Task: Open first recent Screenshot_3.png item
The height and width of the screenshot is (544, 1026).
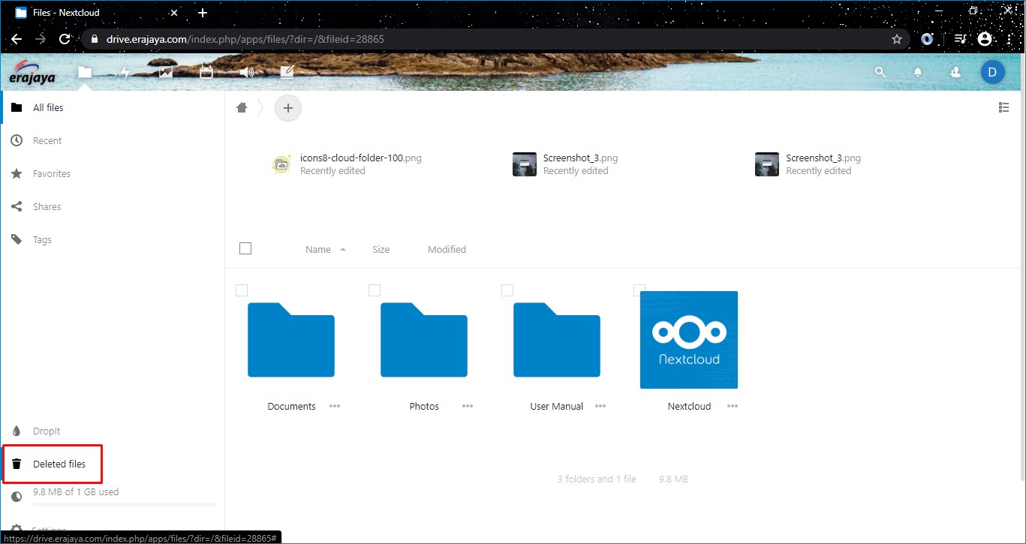Action: [565, 164]
